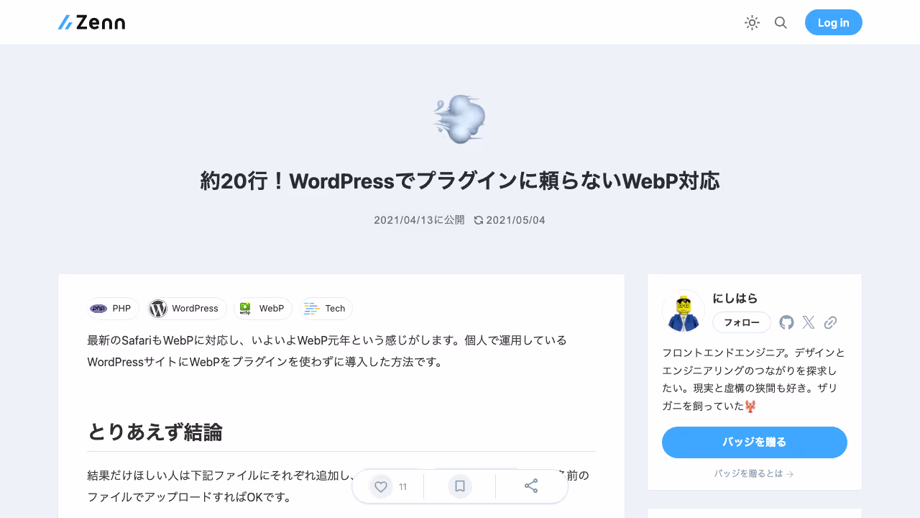920x518 pixels.
Task: Open the search magnifier icon
Action: pos(781,22)
